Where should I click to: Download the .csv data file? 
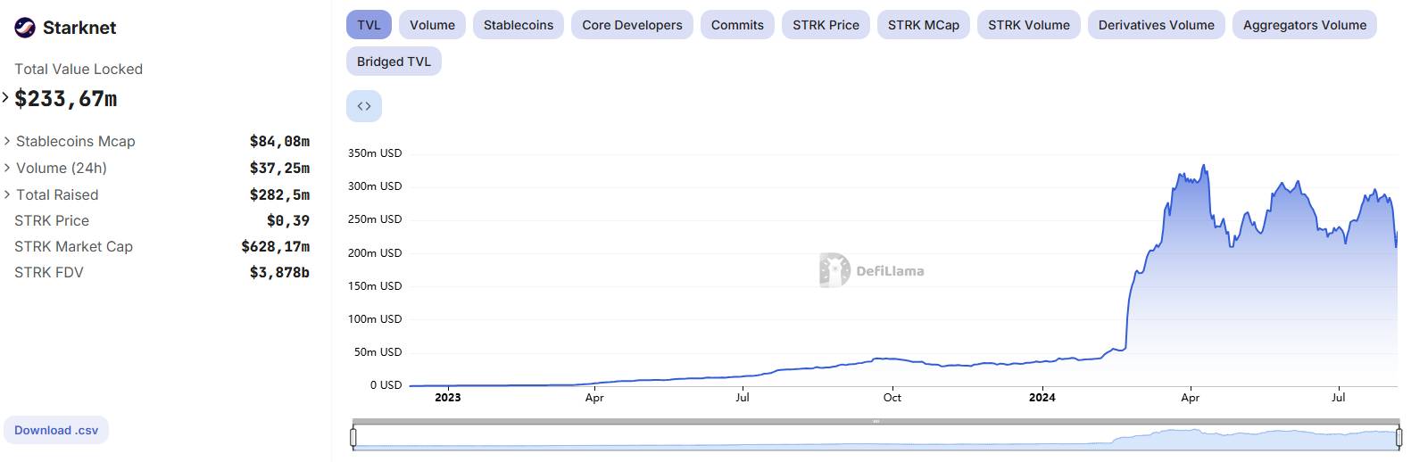(x=56, y=430)
